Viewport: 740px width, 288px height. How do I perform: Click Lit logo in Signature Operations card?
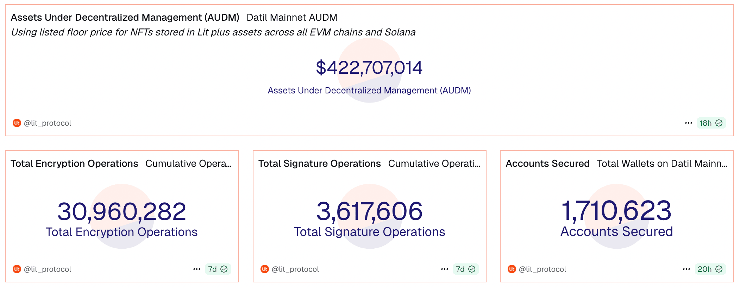(x=264, y=269)
